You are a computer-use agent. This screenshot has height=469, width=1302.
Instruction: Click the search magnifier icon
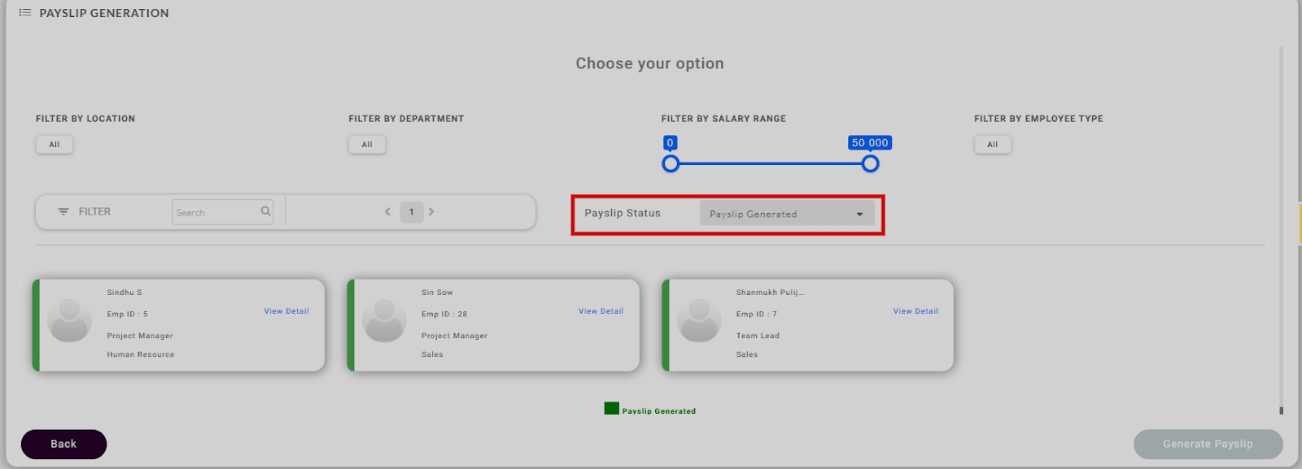click(x=265, y=211)
